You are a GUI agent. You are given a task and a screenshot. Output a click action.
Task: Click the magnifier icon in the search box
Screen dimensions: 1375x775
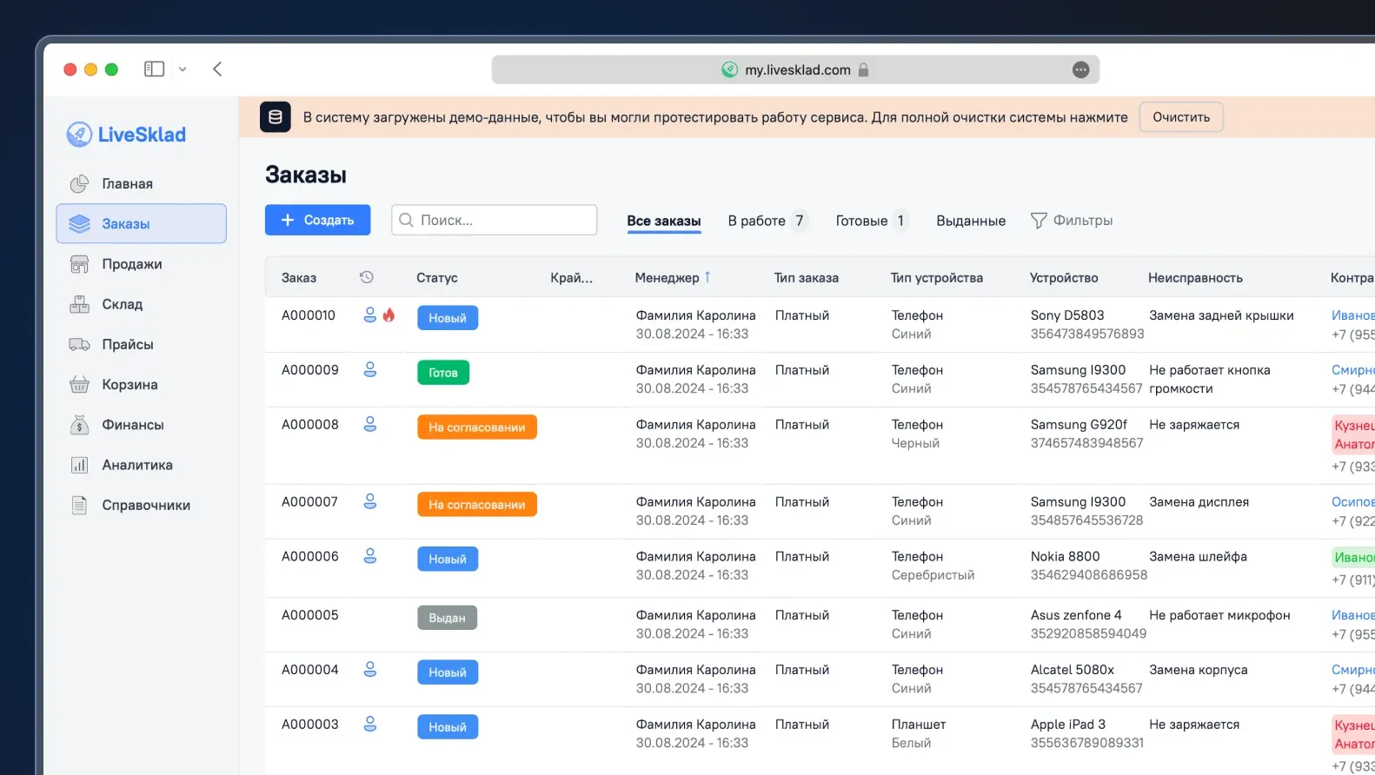pyautogui.click(x=406, y=221)
